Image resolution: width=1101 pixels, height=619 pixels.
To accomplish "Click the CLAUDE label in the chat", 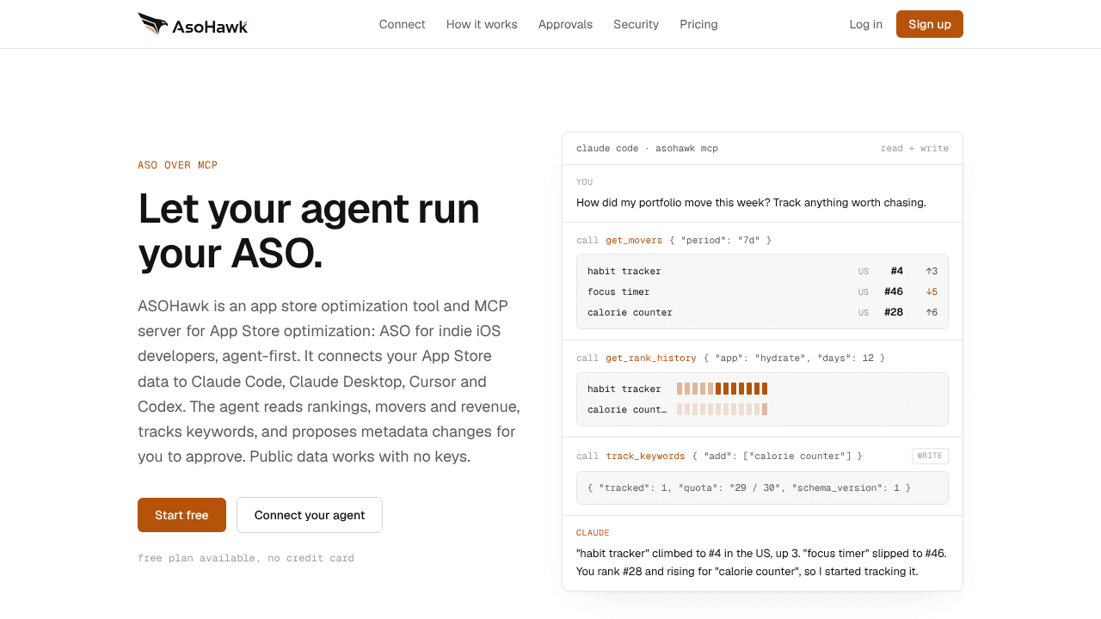I will coord(593,533).
